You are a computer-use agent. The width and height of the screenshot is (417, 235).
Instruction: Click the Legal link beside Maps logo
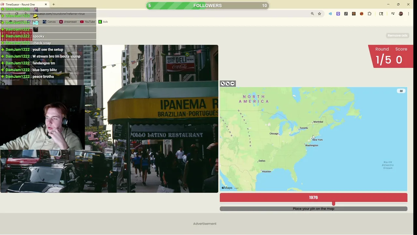[x=236, y=188]
